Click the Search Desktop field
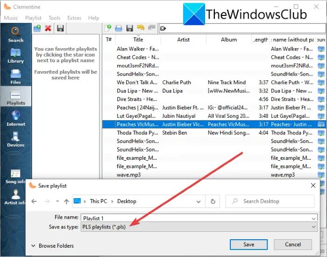 tap(270, 201)
